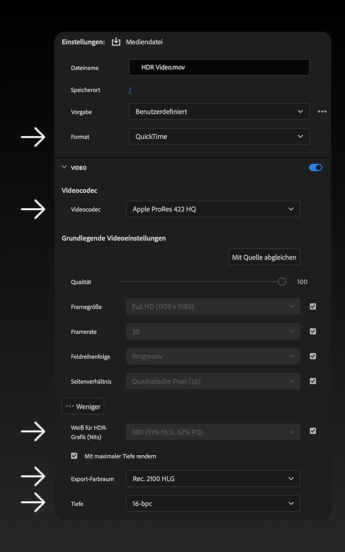Disable Mit maximaler Tiefe rendern

pos(74,456)
